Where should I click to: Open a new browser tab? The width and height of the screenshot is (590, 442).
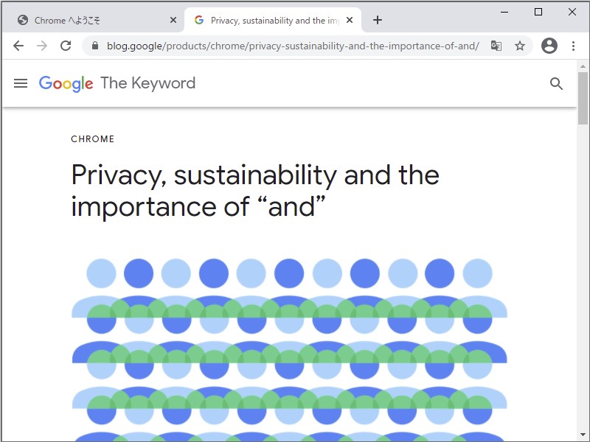378,20
